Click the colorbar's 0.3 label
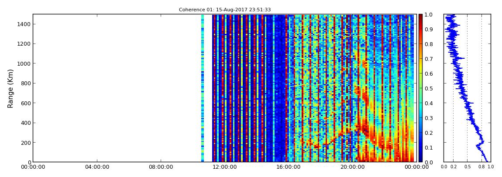The height and width of the screenshot is (177, 502). pos(428,118)
